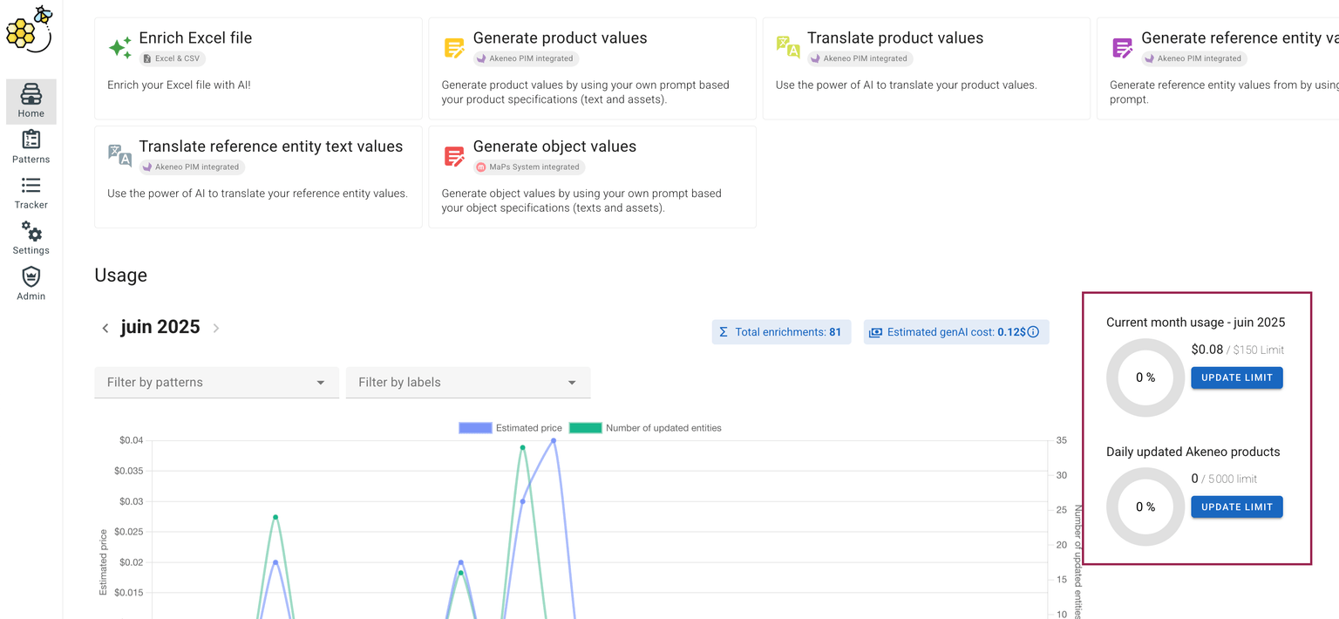
Task: Open Patterns from the sidebar
Action: click(31, 146)
